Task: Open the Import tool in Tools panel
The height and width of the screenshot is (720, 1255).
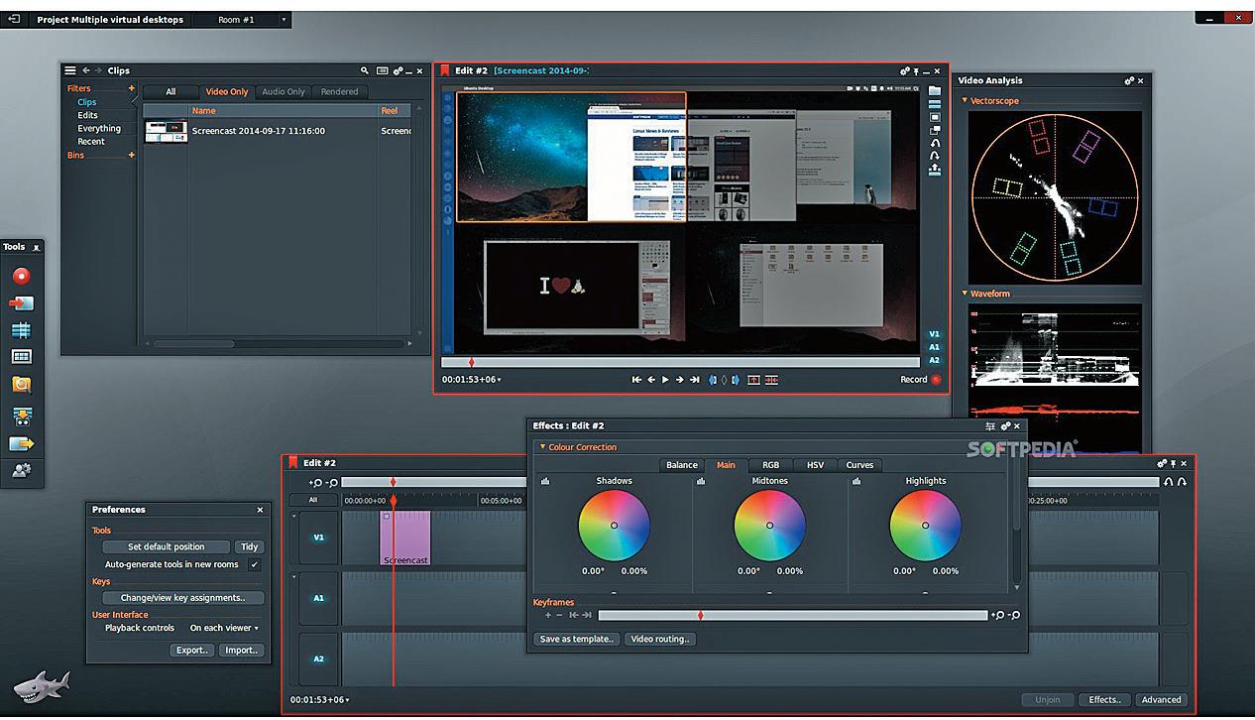Action: coord(21,303)
